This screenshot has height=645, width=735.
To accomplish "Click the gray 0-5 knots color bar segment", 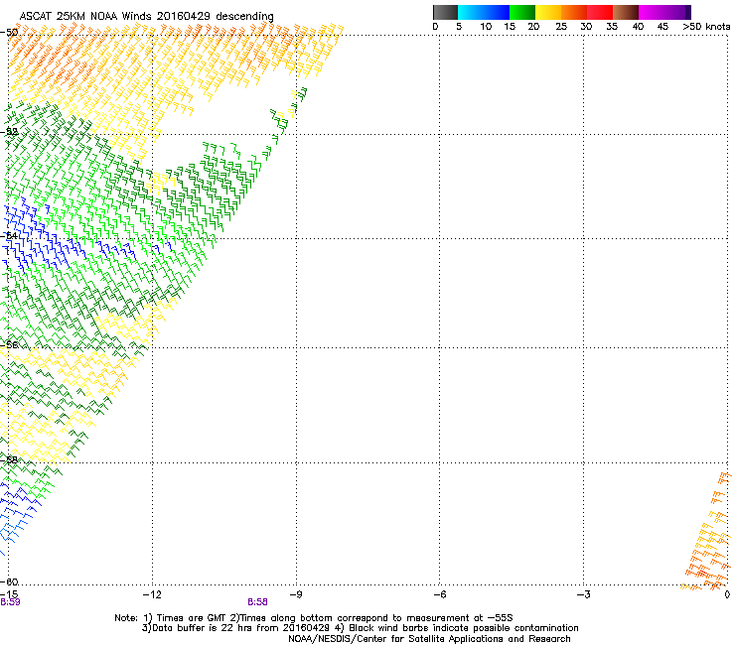I will pyautogui.click(x=445, y=12).
